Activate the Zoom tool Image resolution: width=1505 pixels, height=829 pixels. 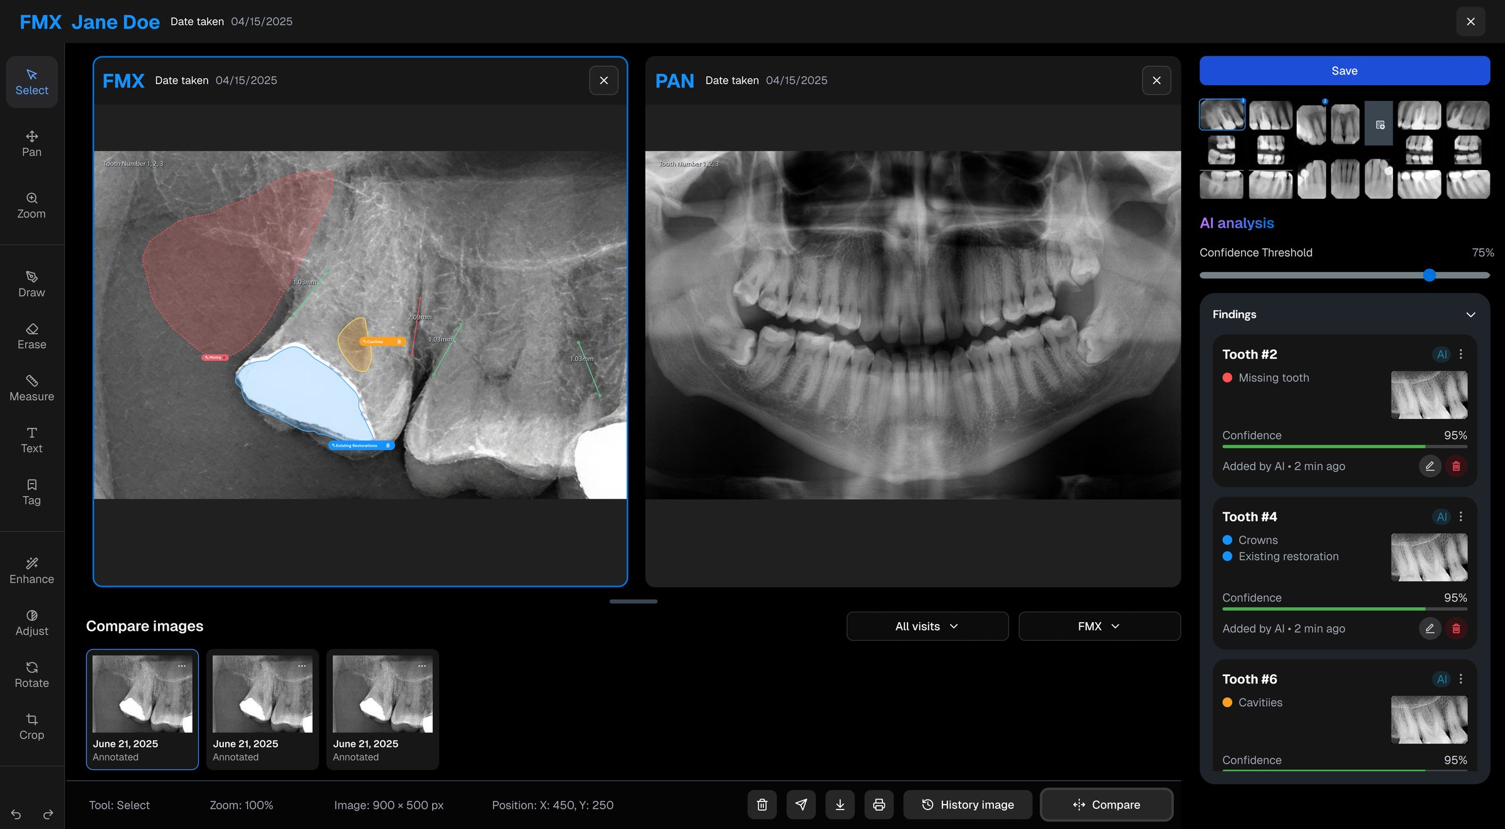pyautogui.click(x=31, y=206)
